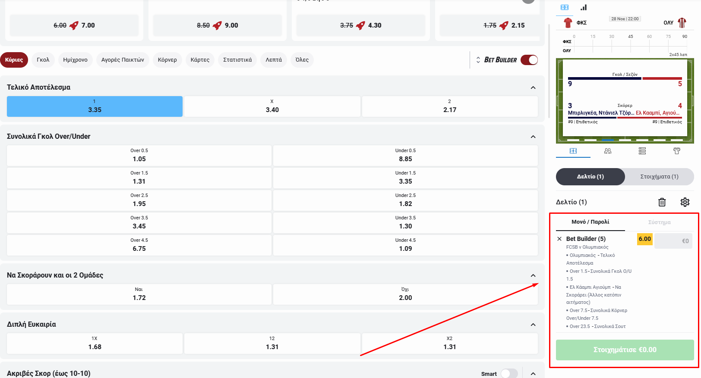701x378 pixels.
Task: Toggle the Bet Builder switch off
Action: click(x=529, y=60)
